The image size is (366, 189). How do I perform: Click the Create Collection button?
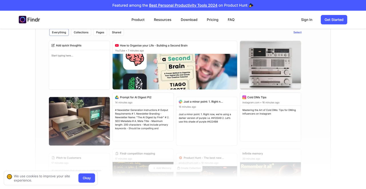pos(189,168)
